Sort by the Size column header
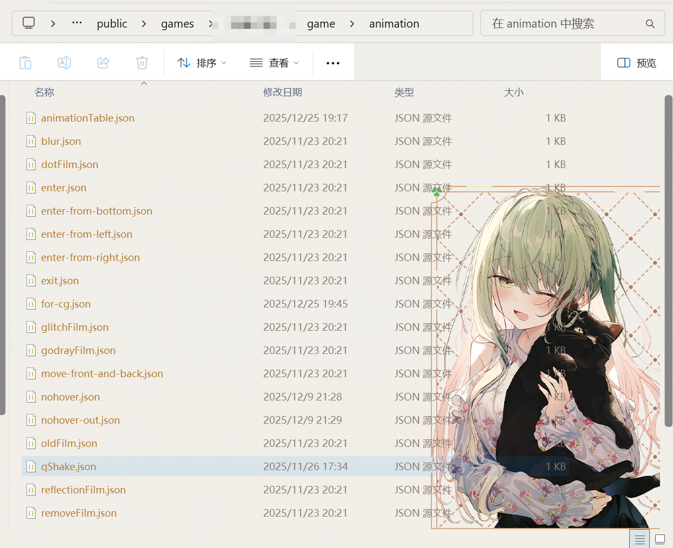This screenshot has height=548, width=673. [x=514, y=92]
